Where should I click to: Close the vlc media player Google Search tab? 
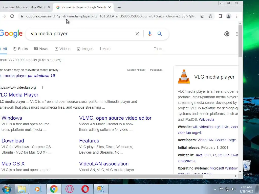110,7
